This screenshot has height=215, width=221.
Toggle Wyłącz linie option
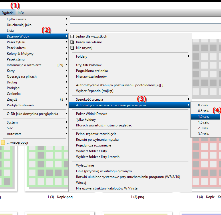click(x=130, y=165)
